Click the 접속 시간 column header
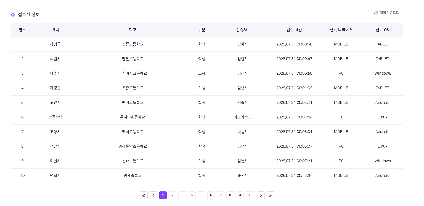 (294, 30)
